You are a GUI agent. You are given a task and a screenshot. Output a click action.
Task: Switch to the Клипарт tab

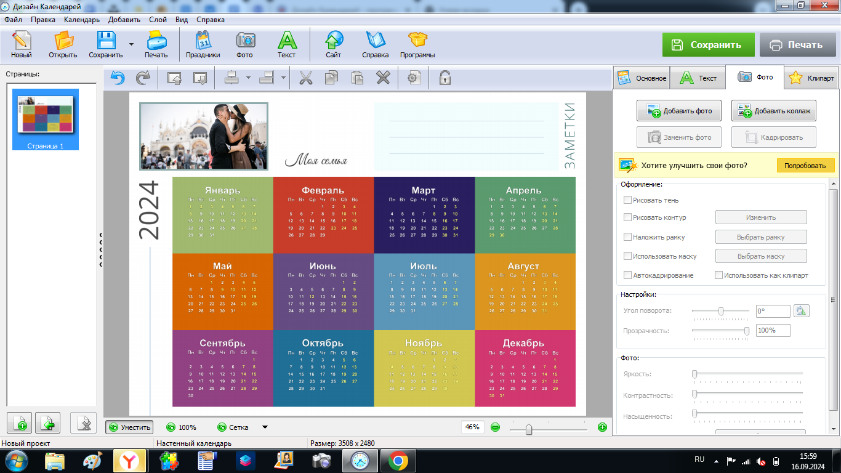click(812, 78)
